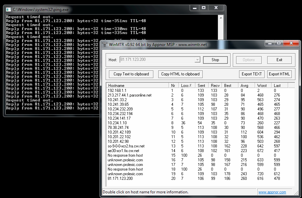Click the worst value 720 in row 19
The height and width of the screenshot is (198, 302).
(x=260, y=174)
